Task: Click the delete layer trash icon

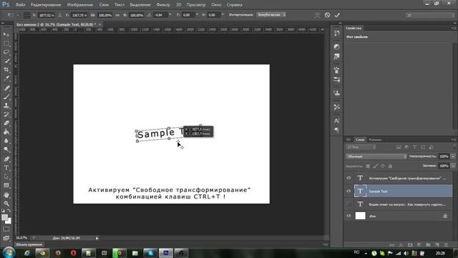Action: [446, 245]
